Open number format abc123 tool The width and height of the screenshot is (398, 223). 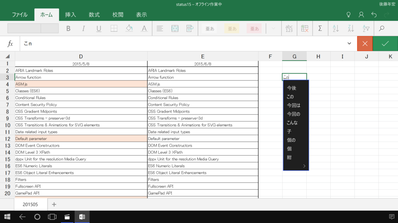[x=289, y=28]
